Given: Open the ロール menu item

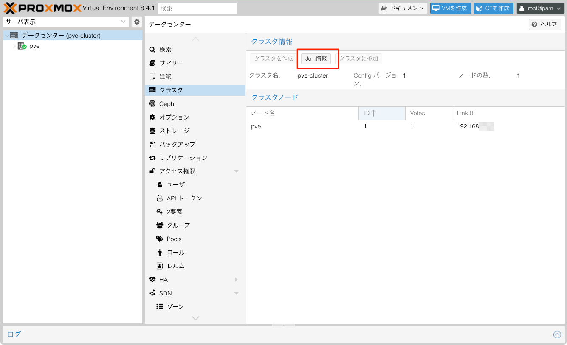Looking at the screenshot, I should click(x=195, y=253).
